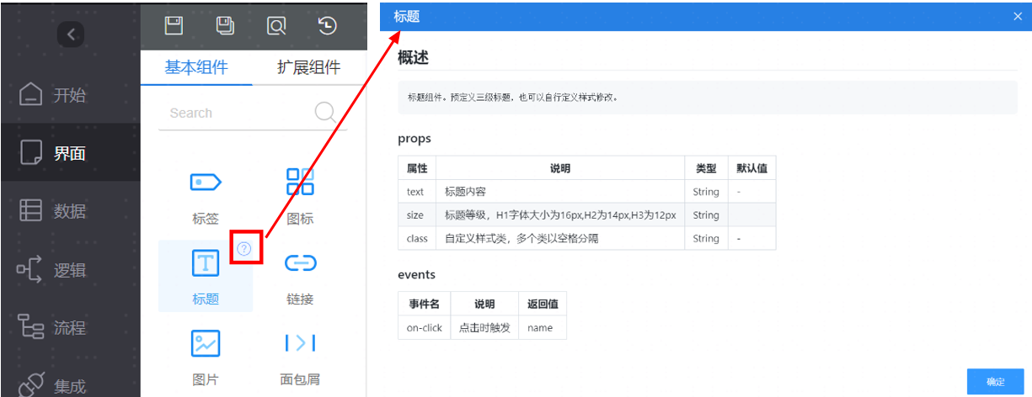
Task: Click the 事件名 column header
Action: 424,304
